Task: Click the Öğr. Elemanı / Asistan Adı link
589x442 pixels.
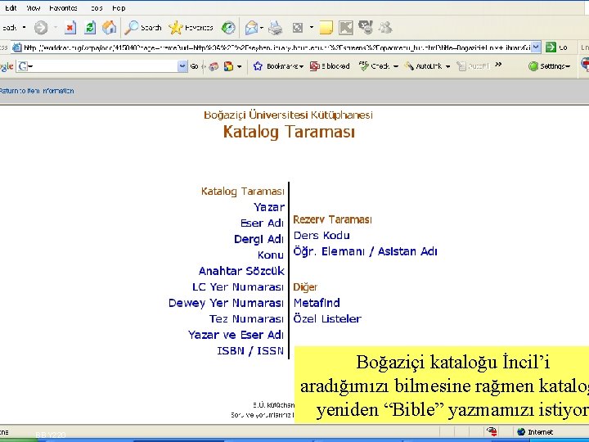Action: point(365,251)
